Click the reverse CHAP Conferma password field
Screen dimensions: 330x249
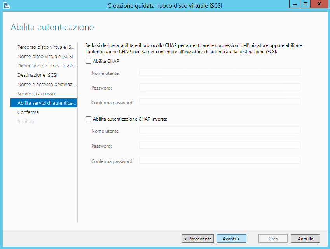click(220, 161)
